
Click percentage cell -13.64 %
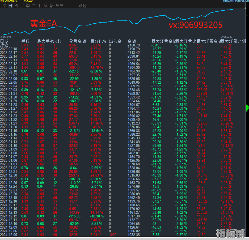(97, 131)
